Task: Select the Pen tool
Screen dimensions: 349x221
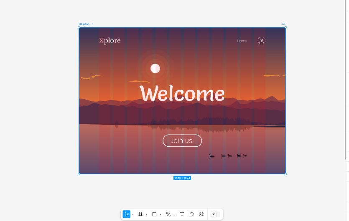Action: [168, 214]
